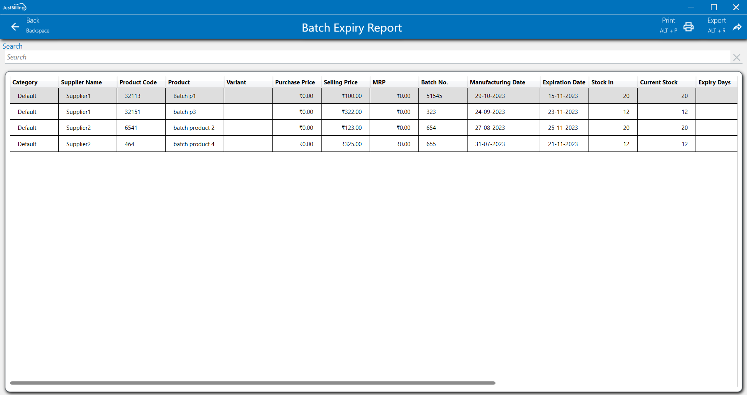Sort by Category column header
Screen dimensions: 747x395
[25, 82]
